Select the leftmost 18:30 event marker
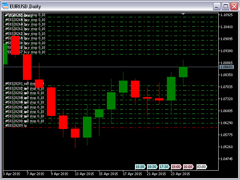Viewport: 240px width, 180px height. point(140,166)
